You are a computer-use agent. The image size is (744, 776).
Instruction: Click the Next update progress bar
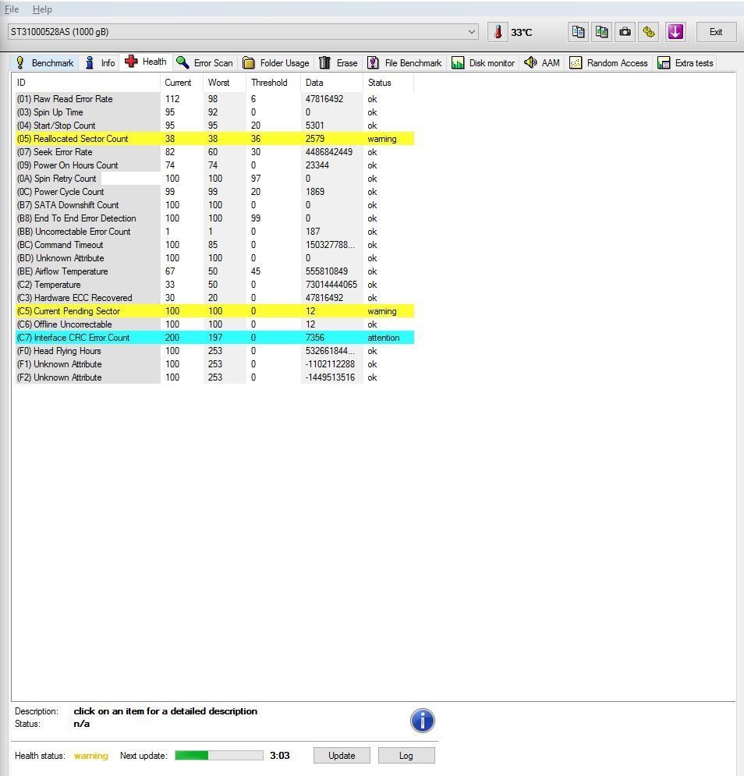tap(219, 755)
